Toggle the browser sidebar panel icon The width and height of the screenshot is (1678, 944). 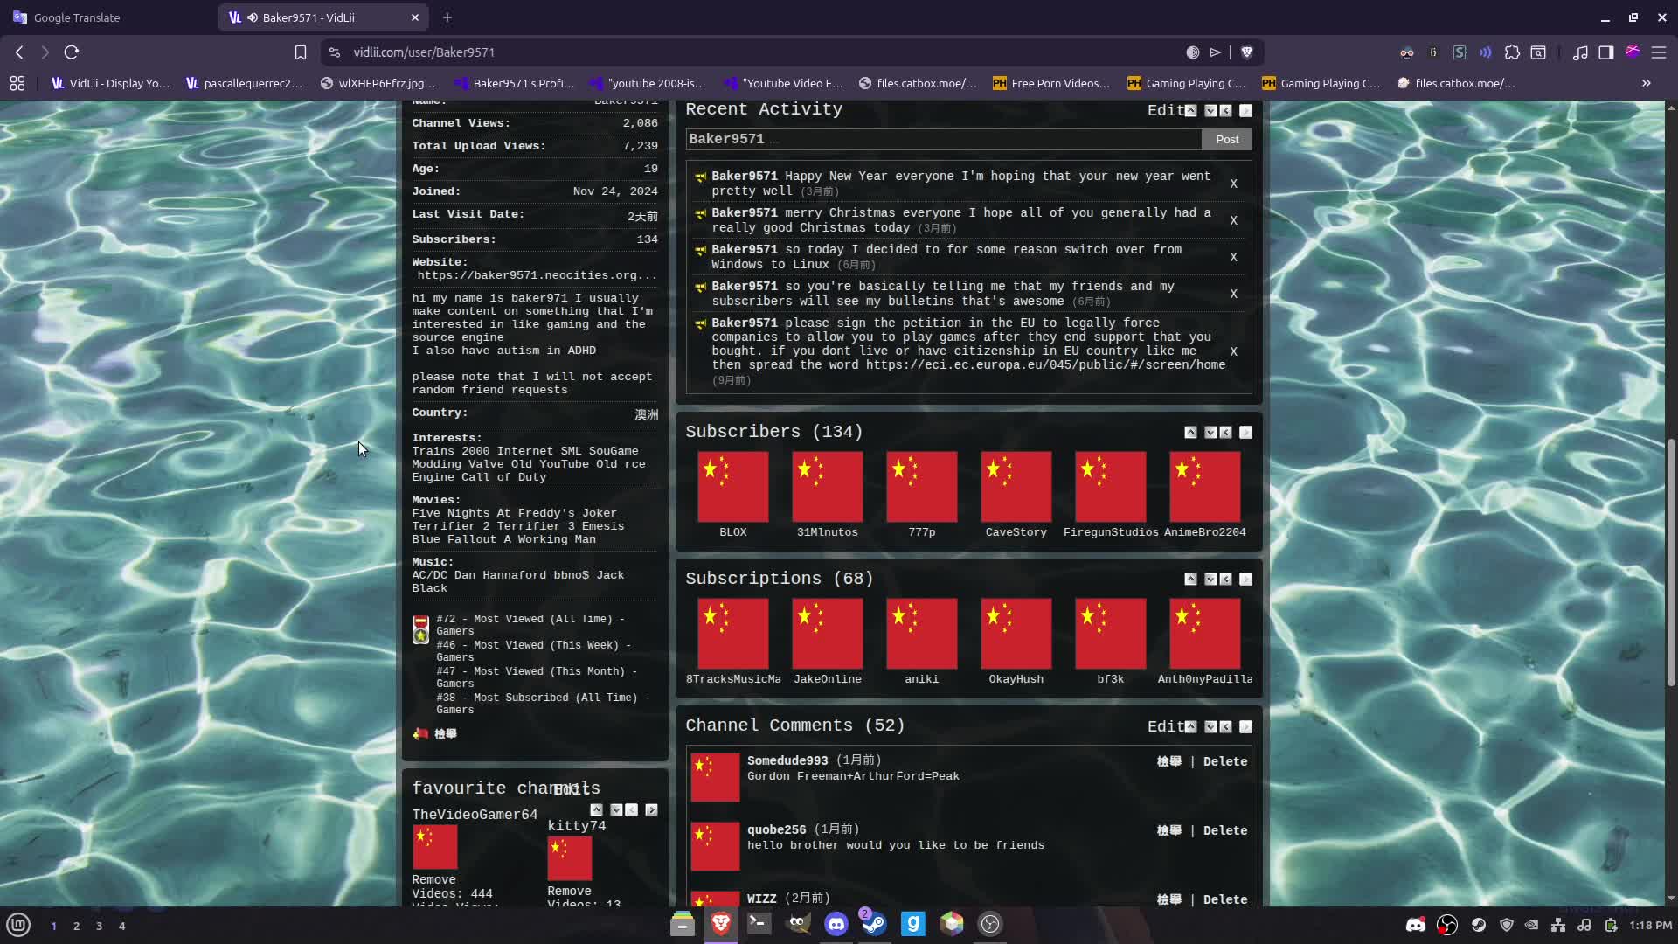click(1605, 52)
